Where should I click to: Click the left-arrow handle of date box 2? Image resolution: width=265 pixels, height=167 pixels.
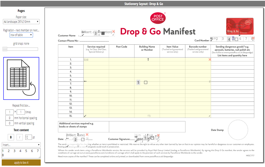[x=68, y=139]
